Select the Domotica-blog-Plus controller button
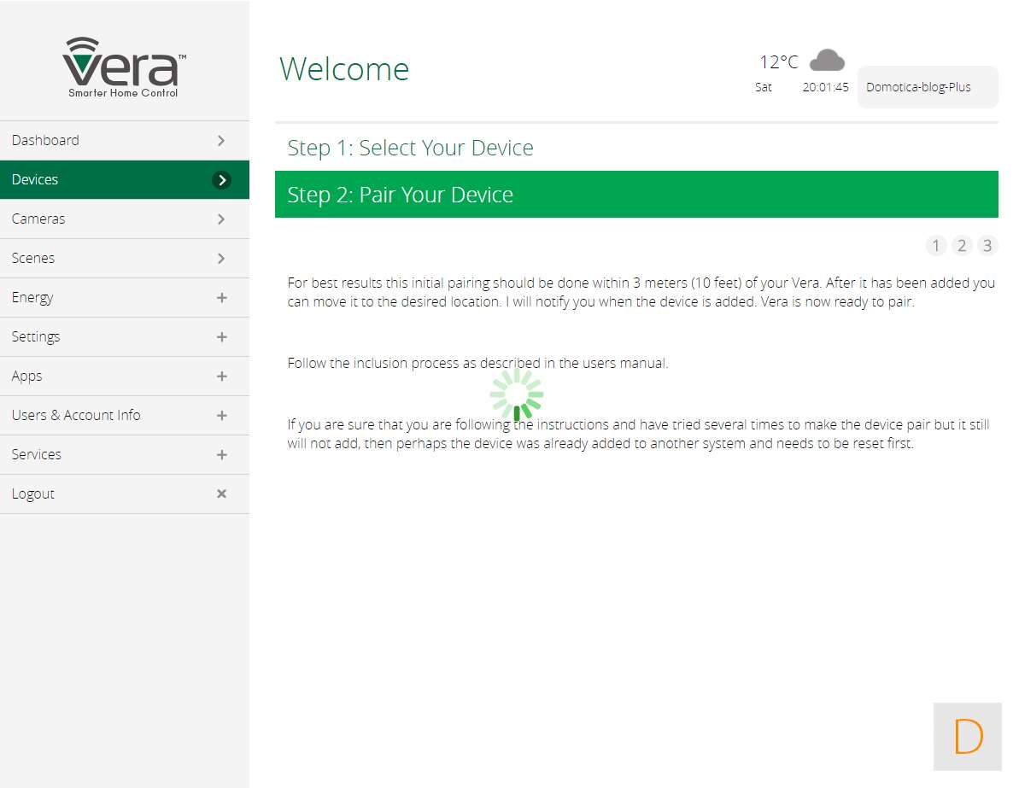The width and height of the screenshot is (1019, 788). point(927,87)
